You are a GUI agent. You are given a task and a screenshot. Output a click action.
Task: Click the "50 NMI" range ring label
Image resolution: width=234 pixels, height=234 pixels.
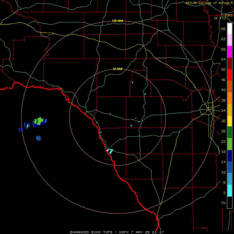[x=118, y=69]
